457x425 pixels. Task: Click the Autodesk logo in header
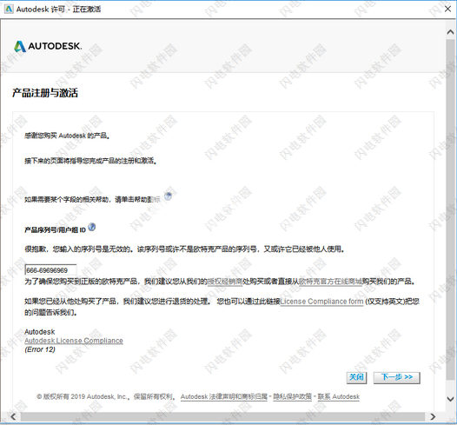pyautogui.click(x=48, y=46)
